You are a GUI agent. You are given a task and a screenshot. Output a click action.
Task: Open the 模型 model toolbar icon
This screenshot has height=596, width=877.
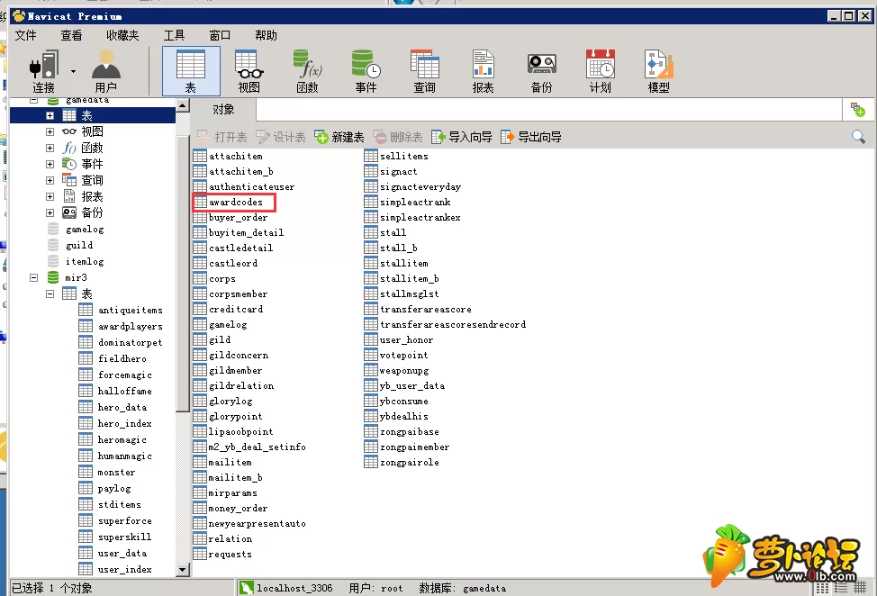[x=658, y=71]
